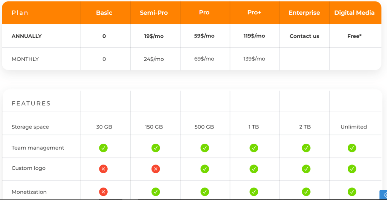Image resolution: width=387 pixels, height=200 pixels.
Task: Click the Free* price for Digital Media
Action: coord(354,36)
